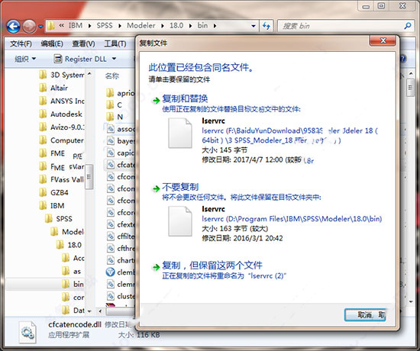Viewport: 420px width, 351px height.
Task: Click the file list vertical scrollbar thumb
Action: click(x=410, y=87)
